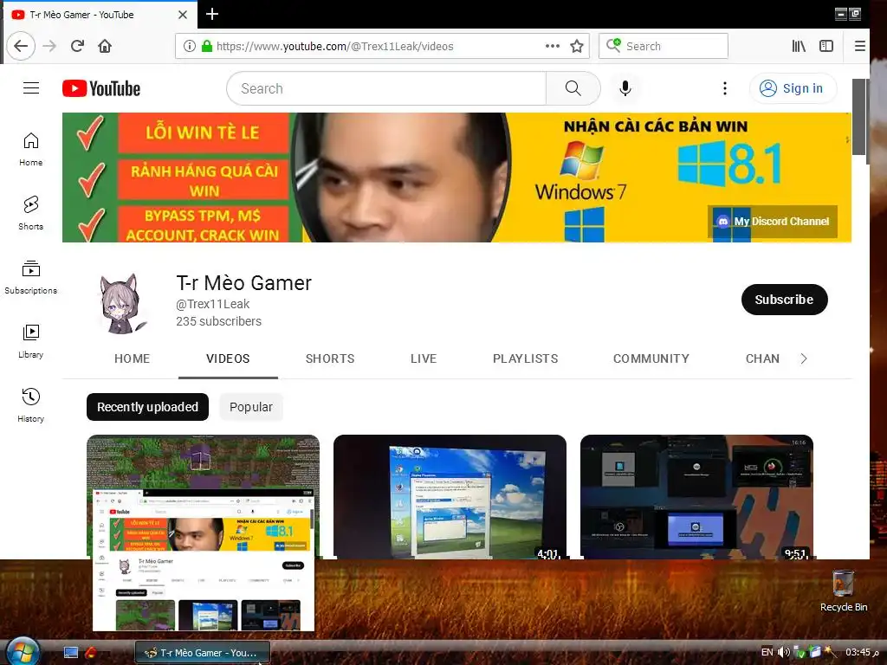887x665 pixels.
Task: Click the YouTube search magnifier button
Action: tap(573, 88)
